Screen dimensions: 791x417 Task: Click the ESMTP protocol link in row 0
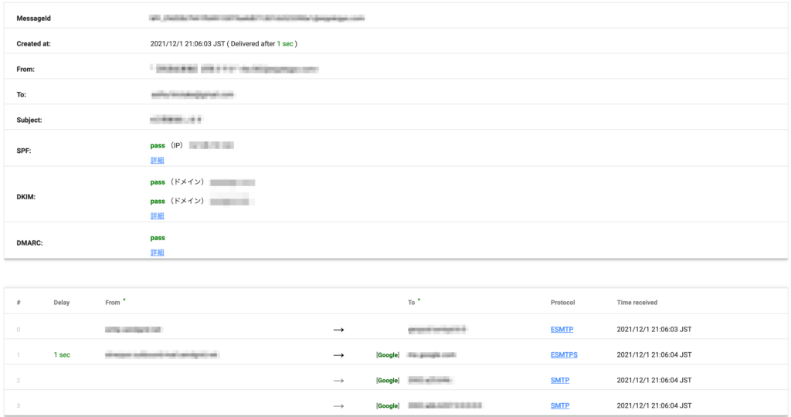pyautogui.click(x=562, y=329)
